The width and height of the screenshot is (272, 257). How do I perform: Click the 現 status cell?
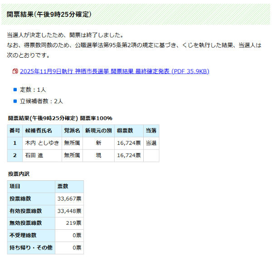[x=98, y=155]
